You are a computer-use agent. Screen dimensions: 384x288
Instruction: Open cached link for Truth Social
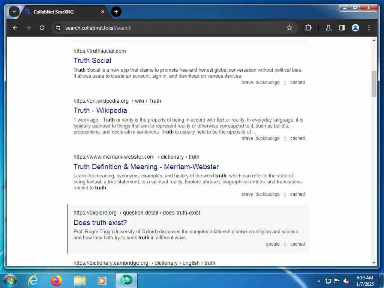297,82
